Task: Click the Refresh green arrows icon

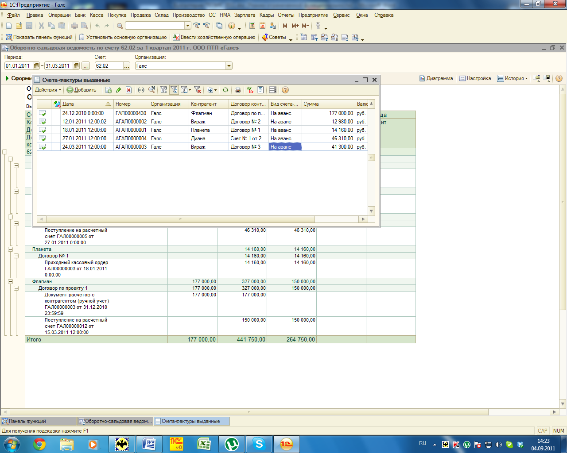Action: pos(225,90)
